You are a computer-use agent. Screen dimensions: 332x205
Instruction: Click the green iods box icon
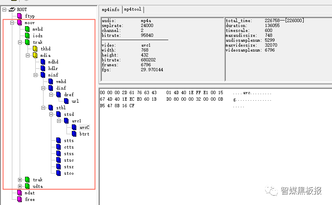(x=27, y=36)
